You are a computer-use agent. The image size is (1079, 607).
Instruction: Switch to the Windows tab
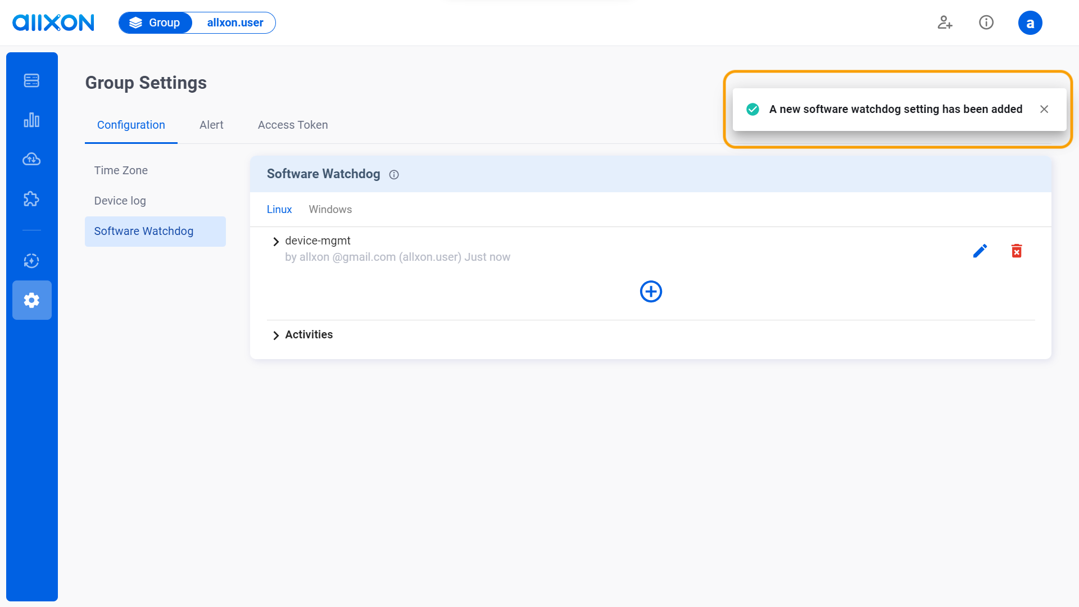coord(330,209)
